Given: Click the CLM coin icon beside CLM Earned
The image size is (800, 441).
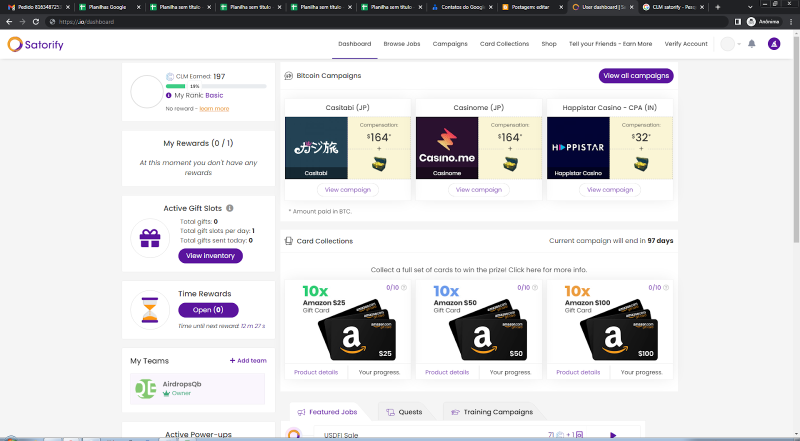Looking at the screenshot, I should pyautogui.click(x=170, y=76).
